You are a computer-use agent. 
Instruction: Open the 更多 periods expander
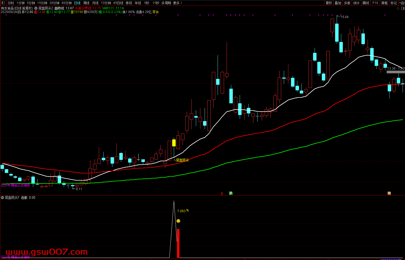tap(178, 3)
